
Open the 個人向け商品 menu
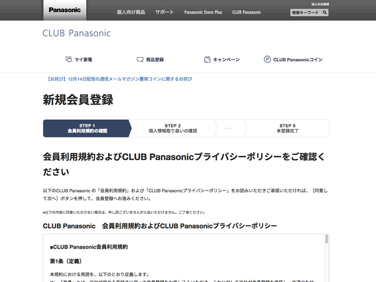click(x=131, y=12)
